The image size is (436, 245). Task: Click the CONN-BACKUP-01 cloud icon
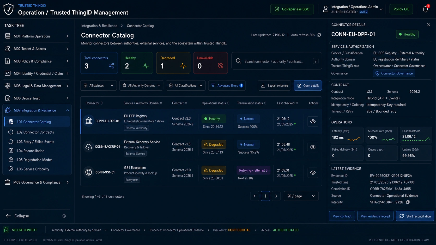click(x=89, y=147)
